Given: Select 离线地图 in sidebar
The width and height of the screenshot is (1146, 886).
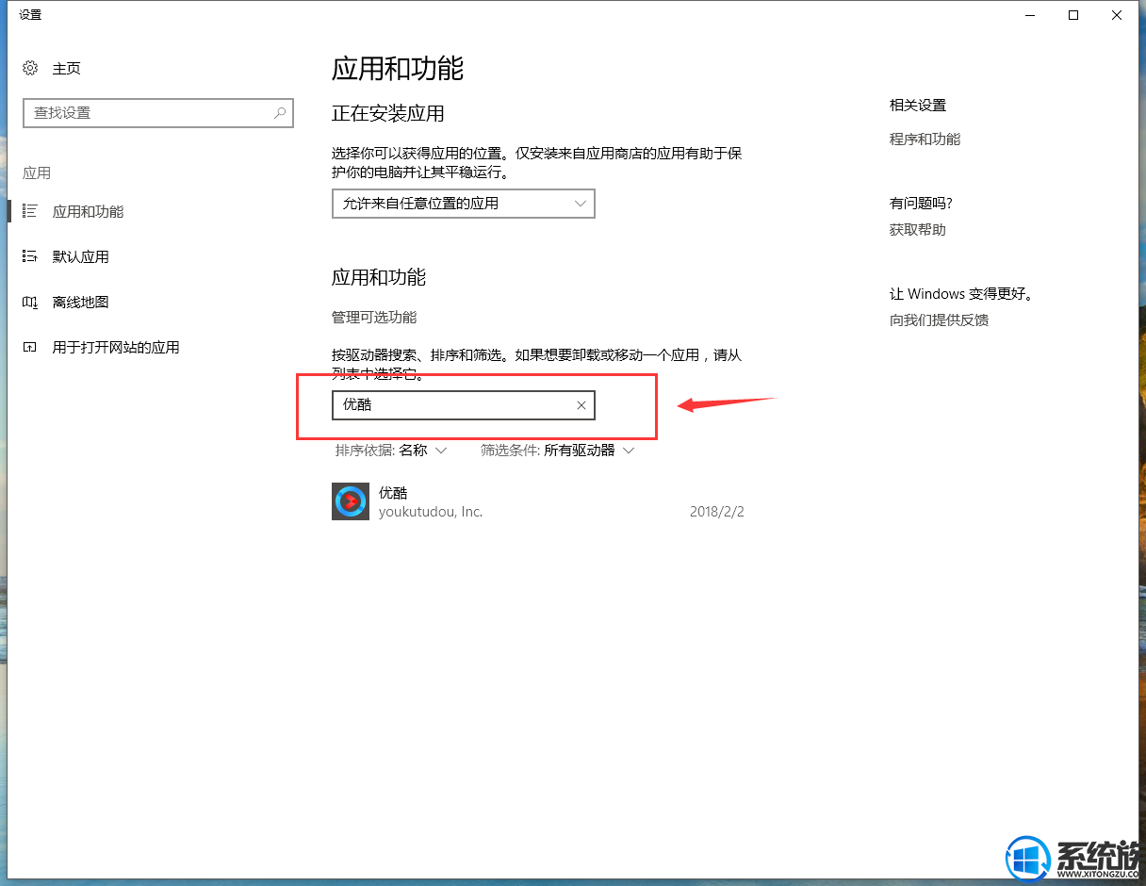Looking at the screenshot, I should tap(81, 302).
